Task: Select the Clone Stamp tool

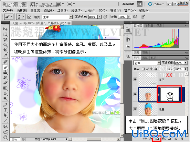Action: (5, 72)
